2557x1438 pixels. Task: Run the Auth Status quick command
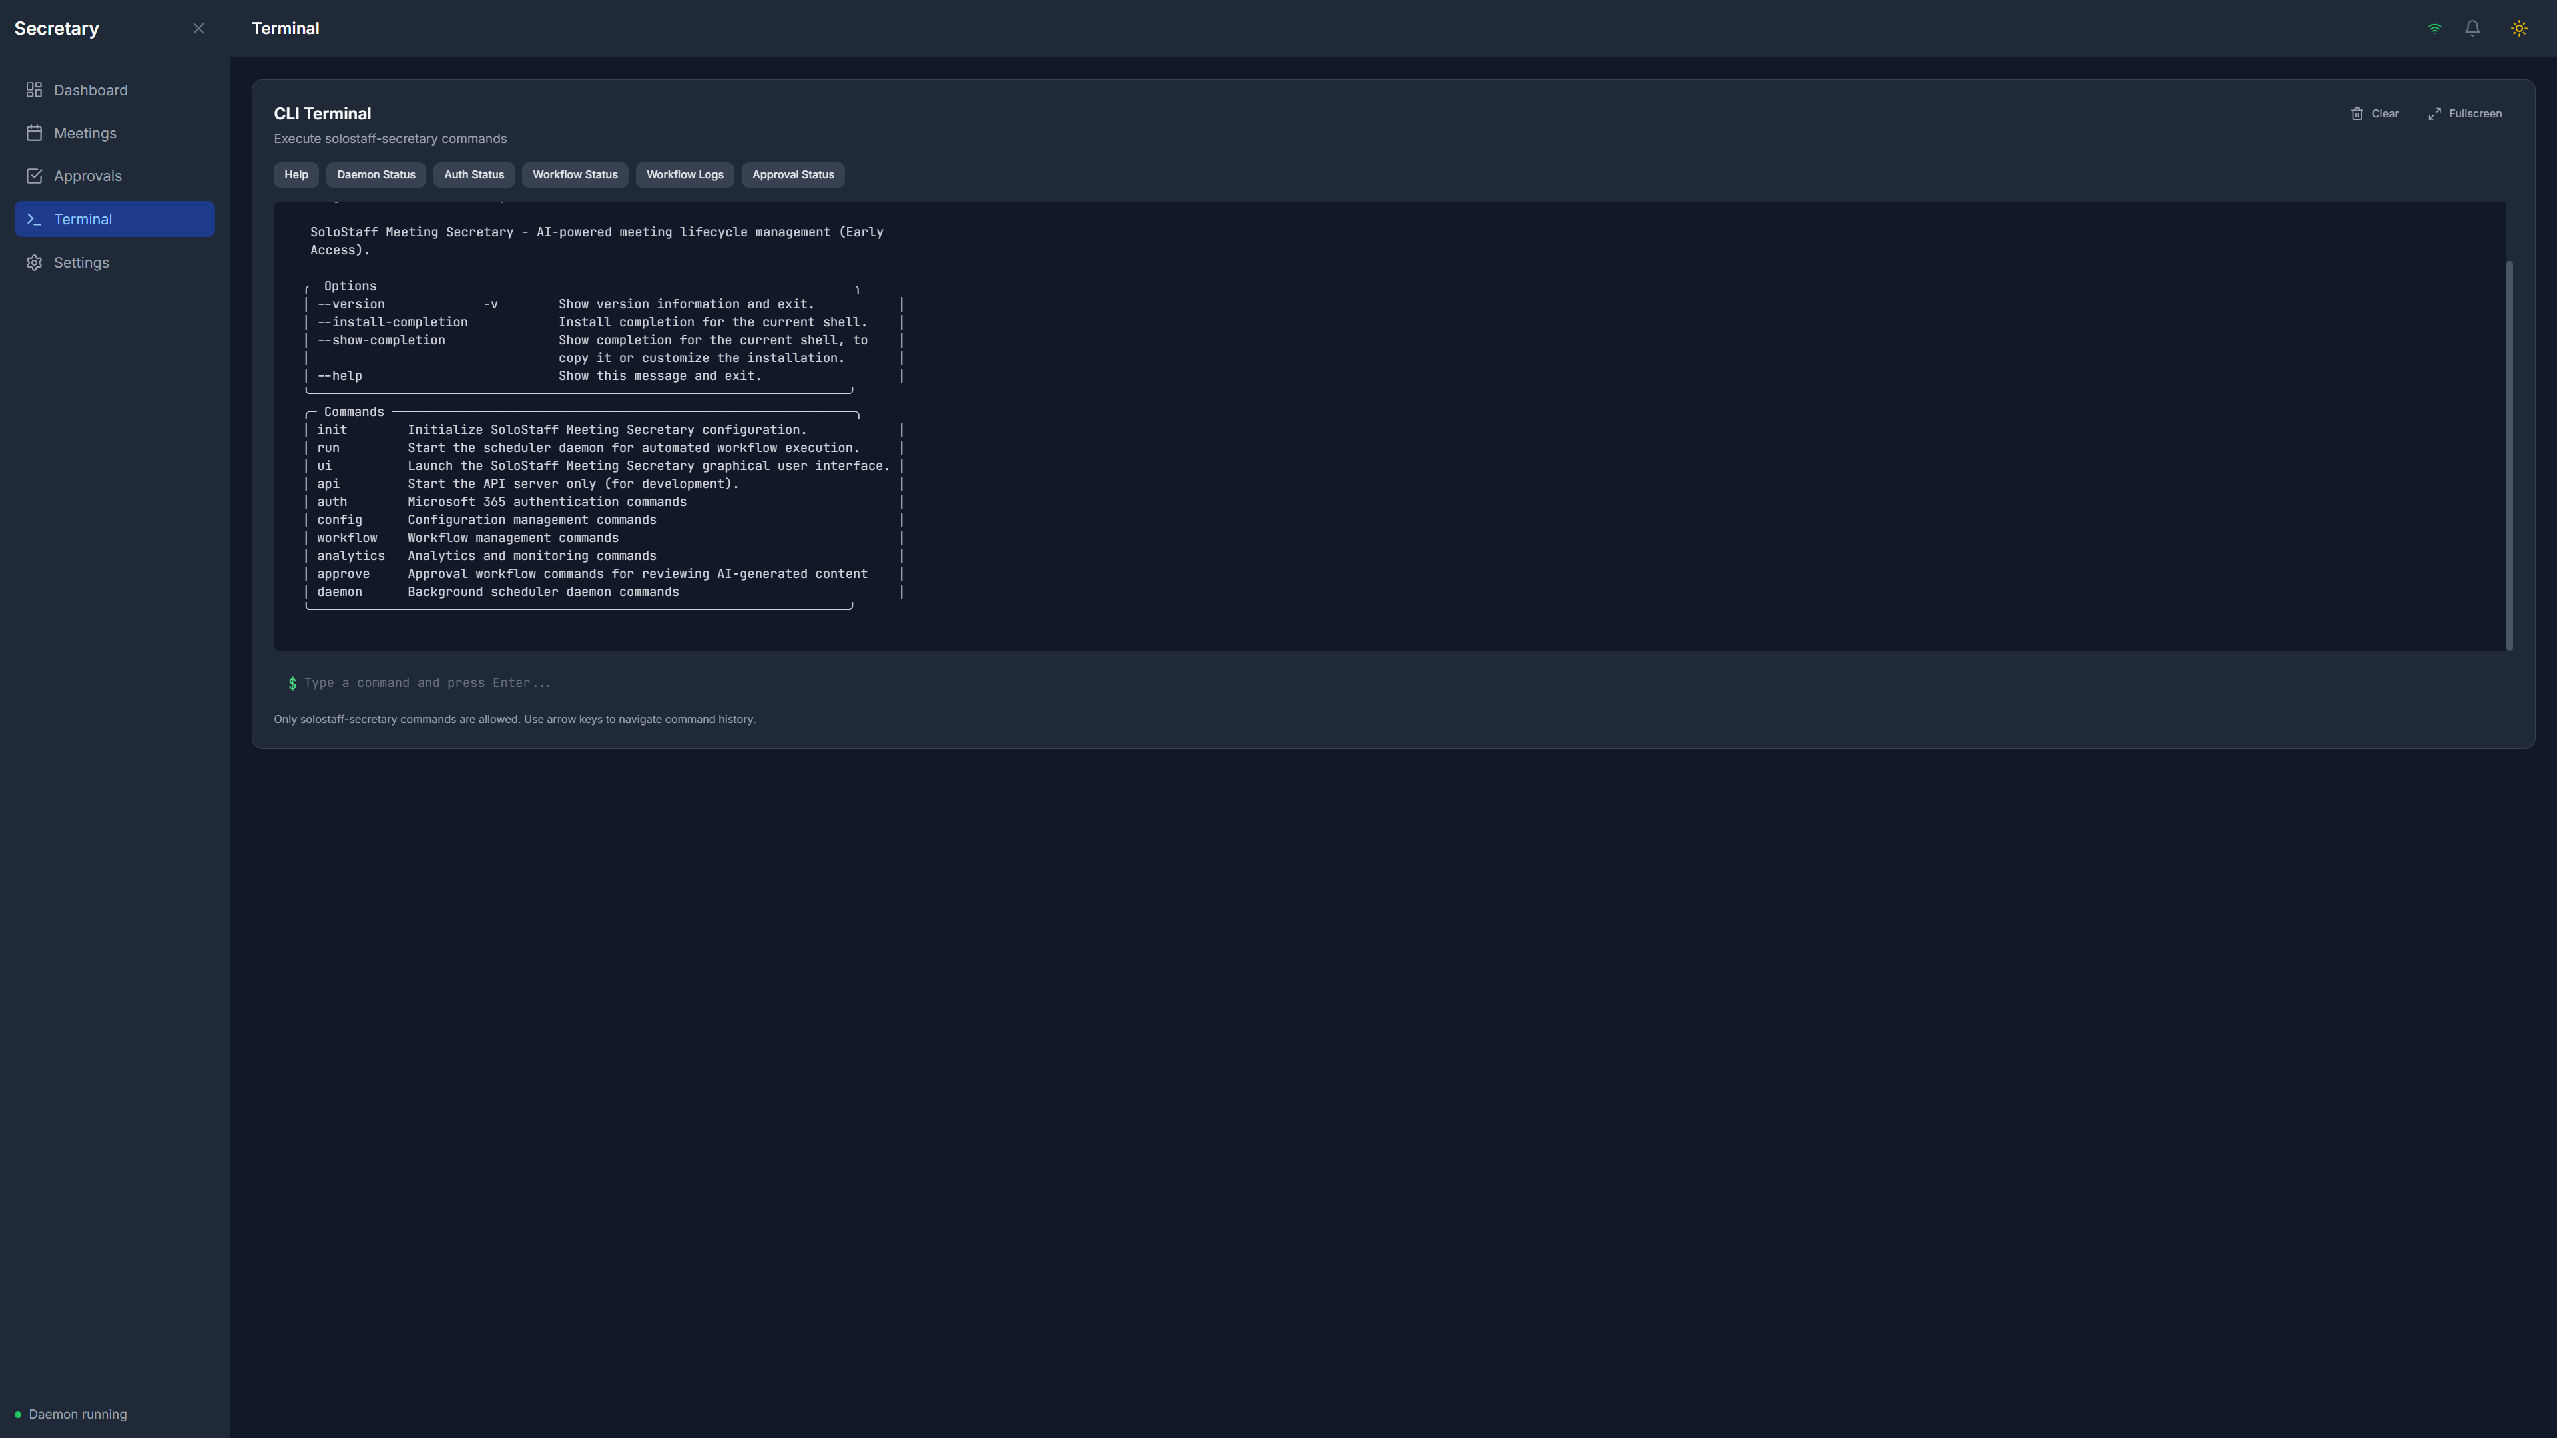pyautogui.click(x=473, y=174)
